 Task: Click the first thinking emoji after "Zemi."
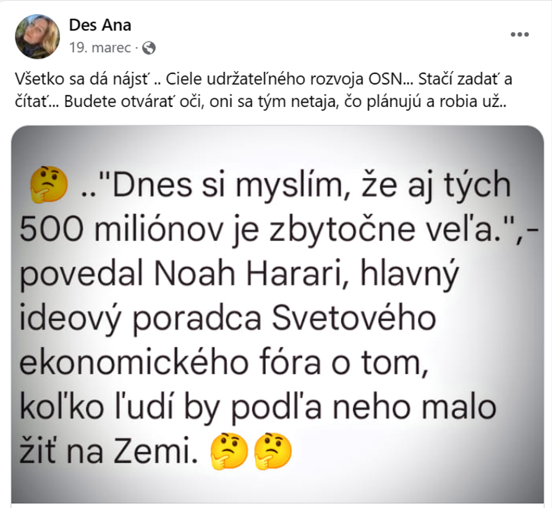click(x=229, y=451)
